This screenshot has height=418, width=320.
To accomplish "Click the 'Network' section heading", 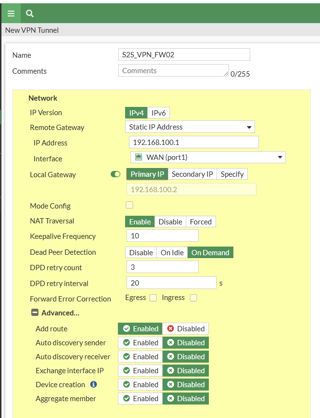I will (x=43, y=98).
